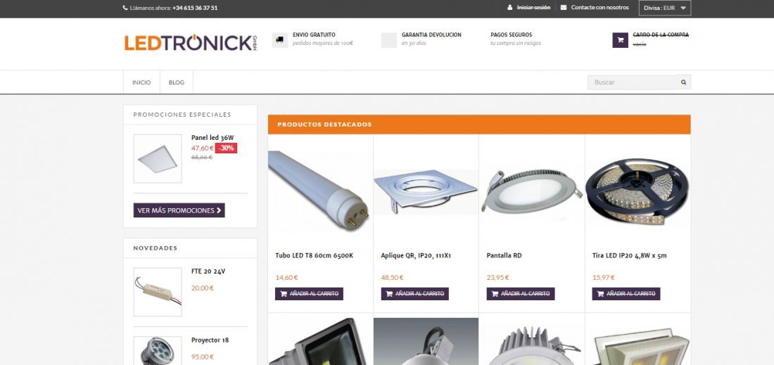The width and height of the screenshot is (774, 365).
Task: Expand the Divisa EUR currency dropdown
Action: pyautogui.click(x=665, y=8)
